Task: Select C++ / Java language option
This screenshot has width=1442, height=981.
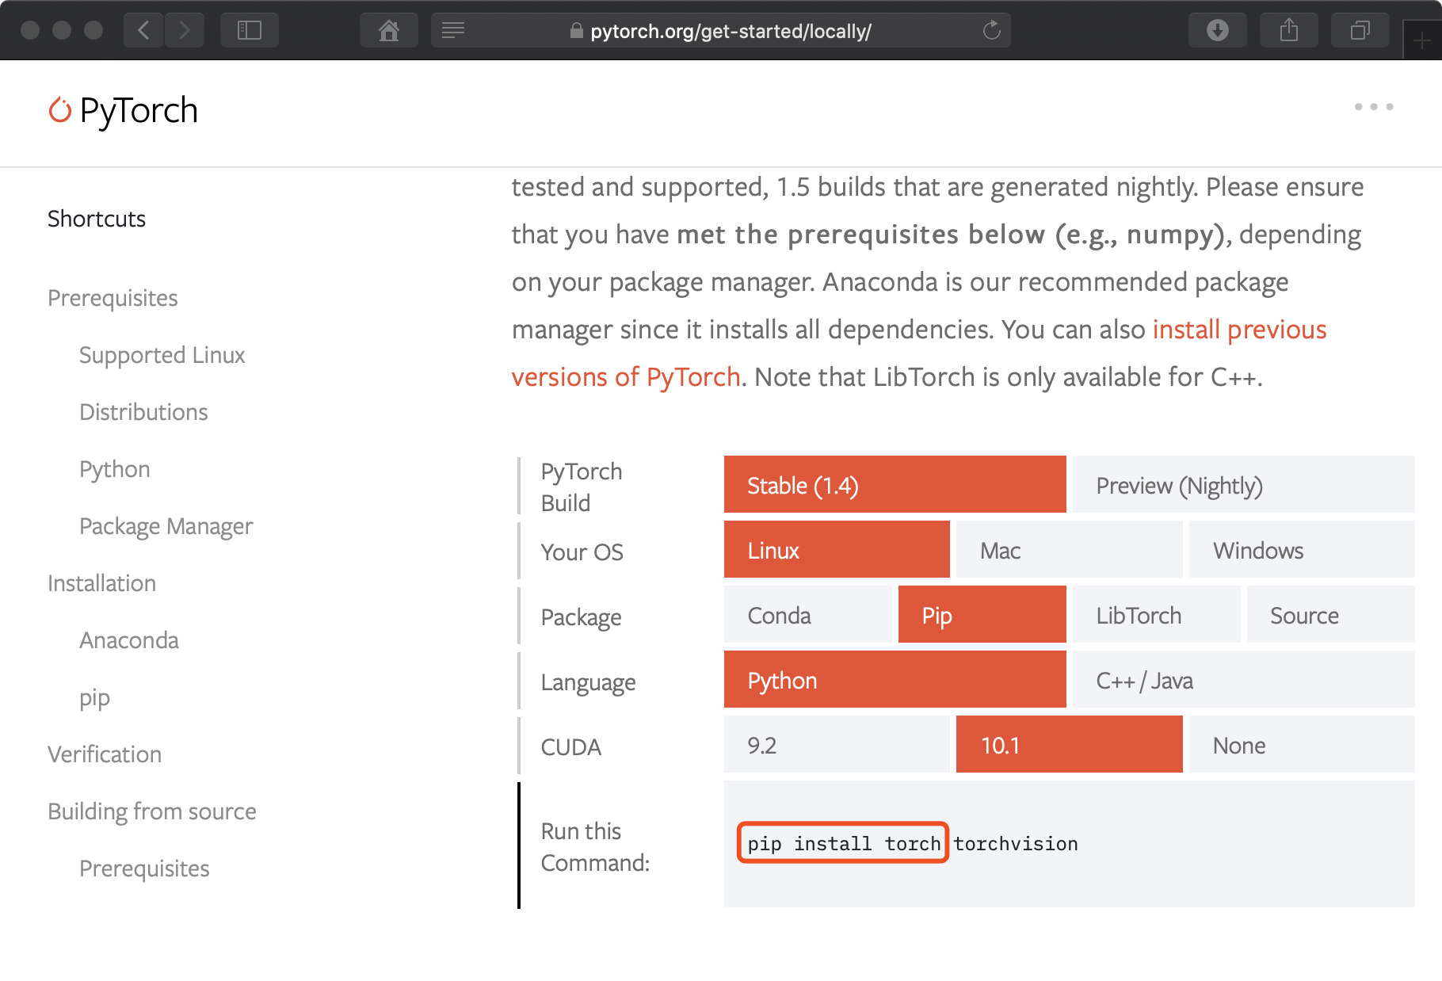Action: pyautogui.click(x=1244, y=680)
